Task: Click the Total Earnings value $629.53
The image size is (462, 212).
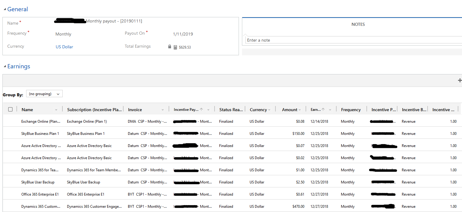Action: 185,47
